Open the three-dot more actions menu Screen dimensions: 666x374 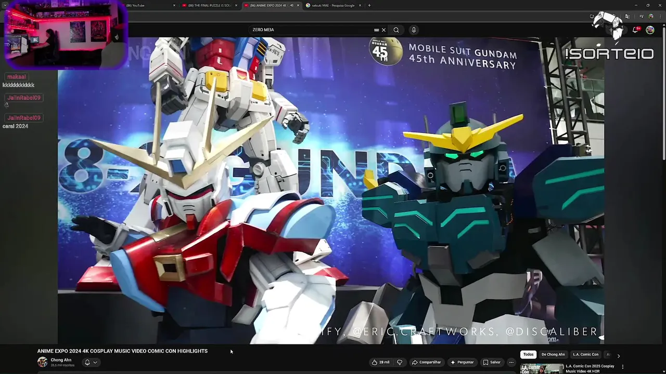click(x=511, y=362)
